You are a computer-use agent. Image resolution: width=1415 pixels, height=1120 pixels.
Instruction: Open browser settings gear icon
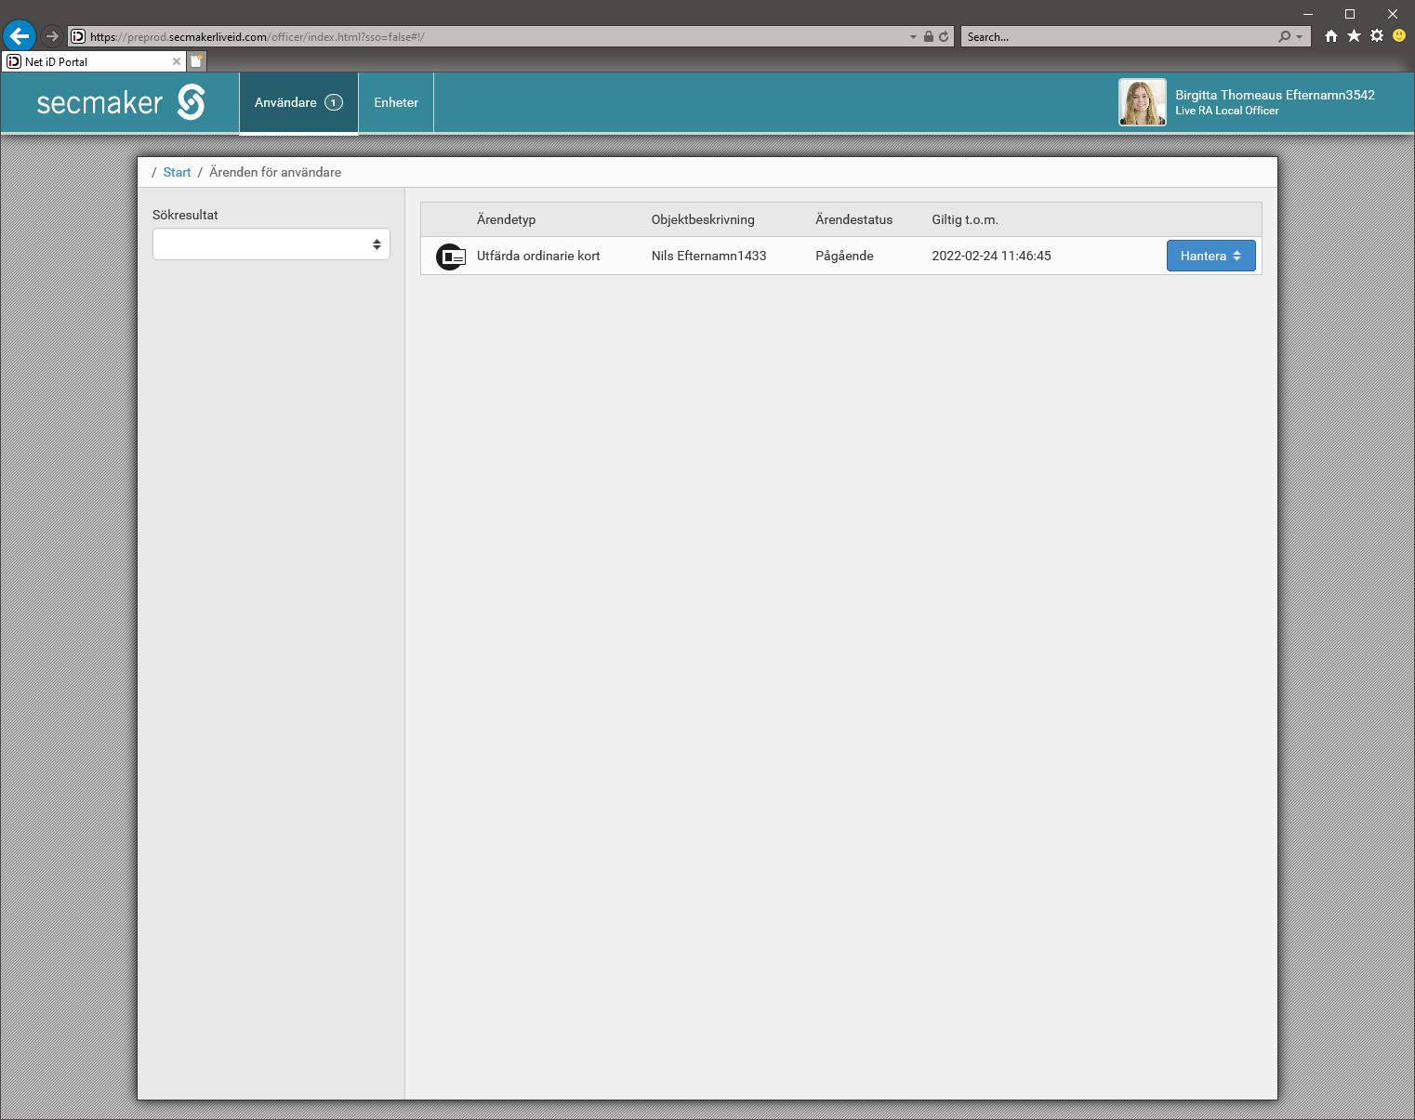point(1377,36)
